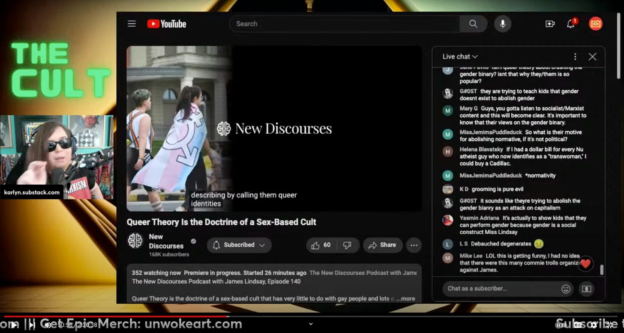Viewport: 624px width, 333px height.
Task: Open player settings gear
Action: click(594, 325)
